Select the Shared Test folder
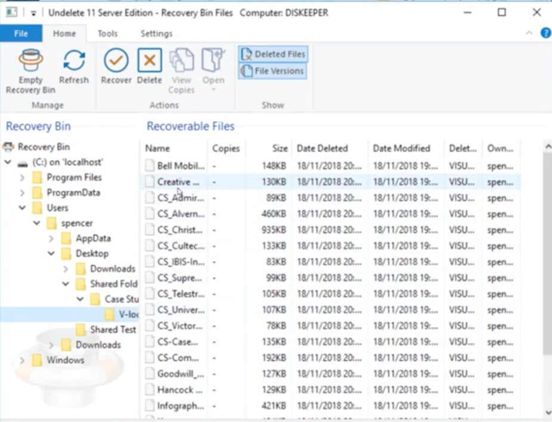The image size is (552, 422). [113, 330]
